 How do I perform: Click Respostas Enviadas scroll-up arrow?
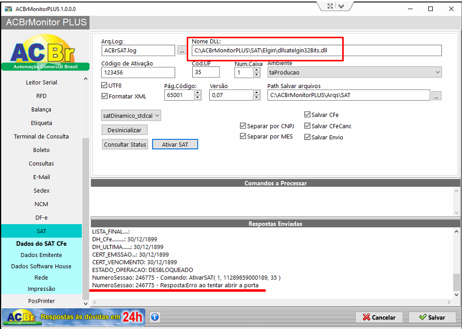456,231
